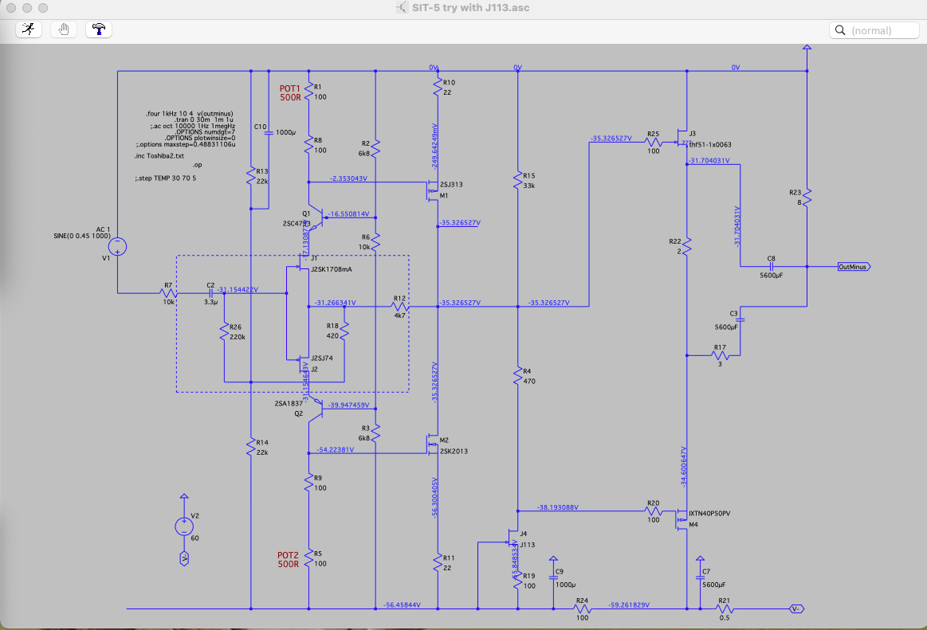
Task: Select the Q1 2SC4793 transistor symbol
Action: click(x=316, y=219)
